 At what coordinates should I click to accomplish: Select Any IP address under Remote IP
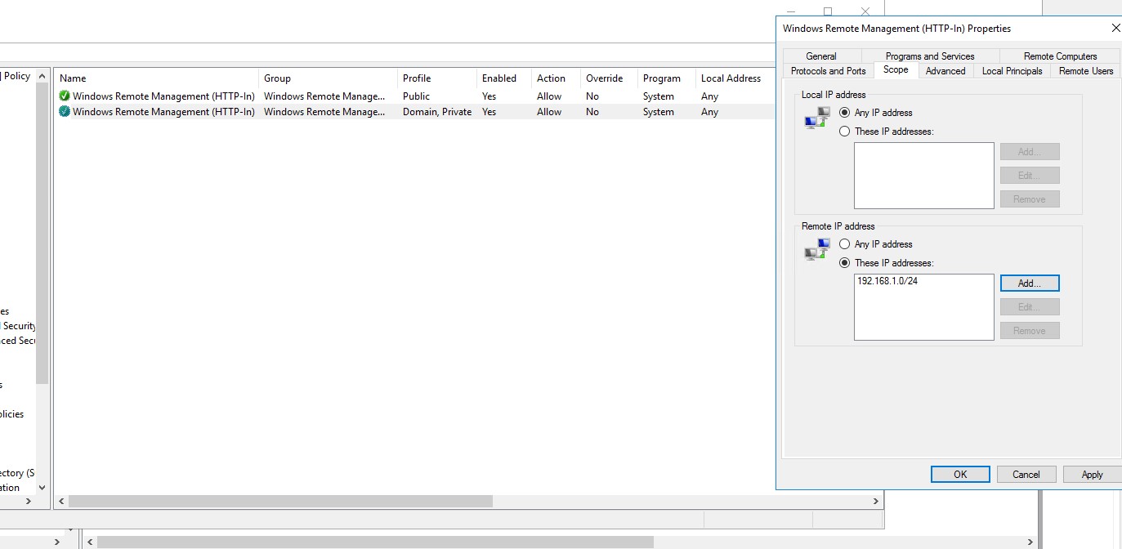[845, 244]
